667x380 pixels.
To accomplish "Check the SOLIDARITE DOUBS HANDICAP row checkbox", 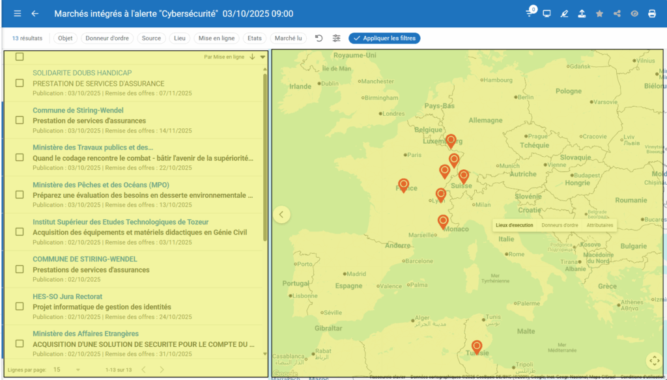I will [20, 83].
